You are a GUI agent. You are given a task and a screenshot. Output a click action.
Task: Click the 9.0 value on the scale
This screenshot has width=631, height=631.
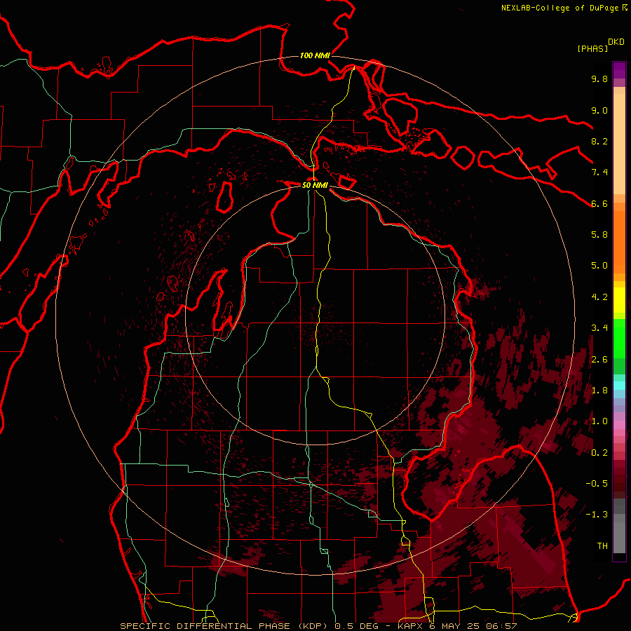click(x=599, y=111)
